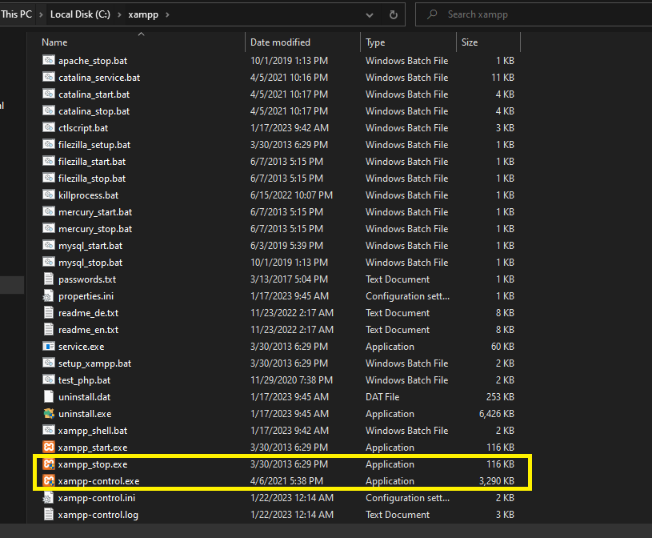Open the address bar history dropdown
The image size is (652, 538).
pyautogui.click(x=370, y=15)
